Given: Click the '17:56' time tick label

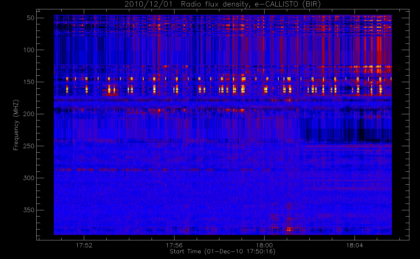Looking at the screenshot, I should (x=174, y=245).
